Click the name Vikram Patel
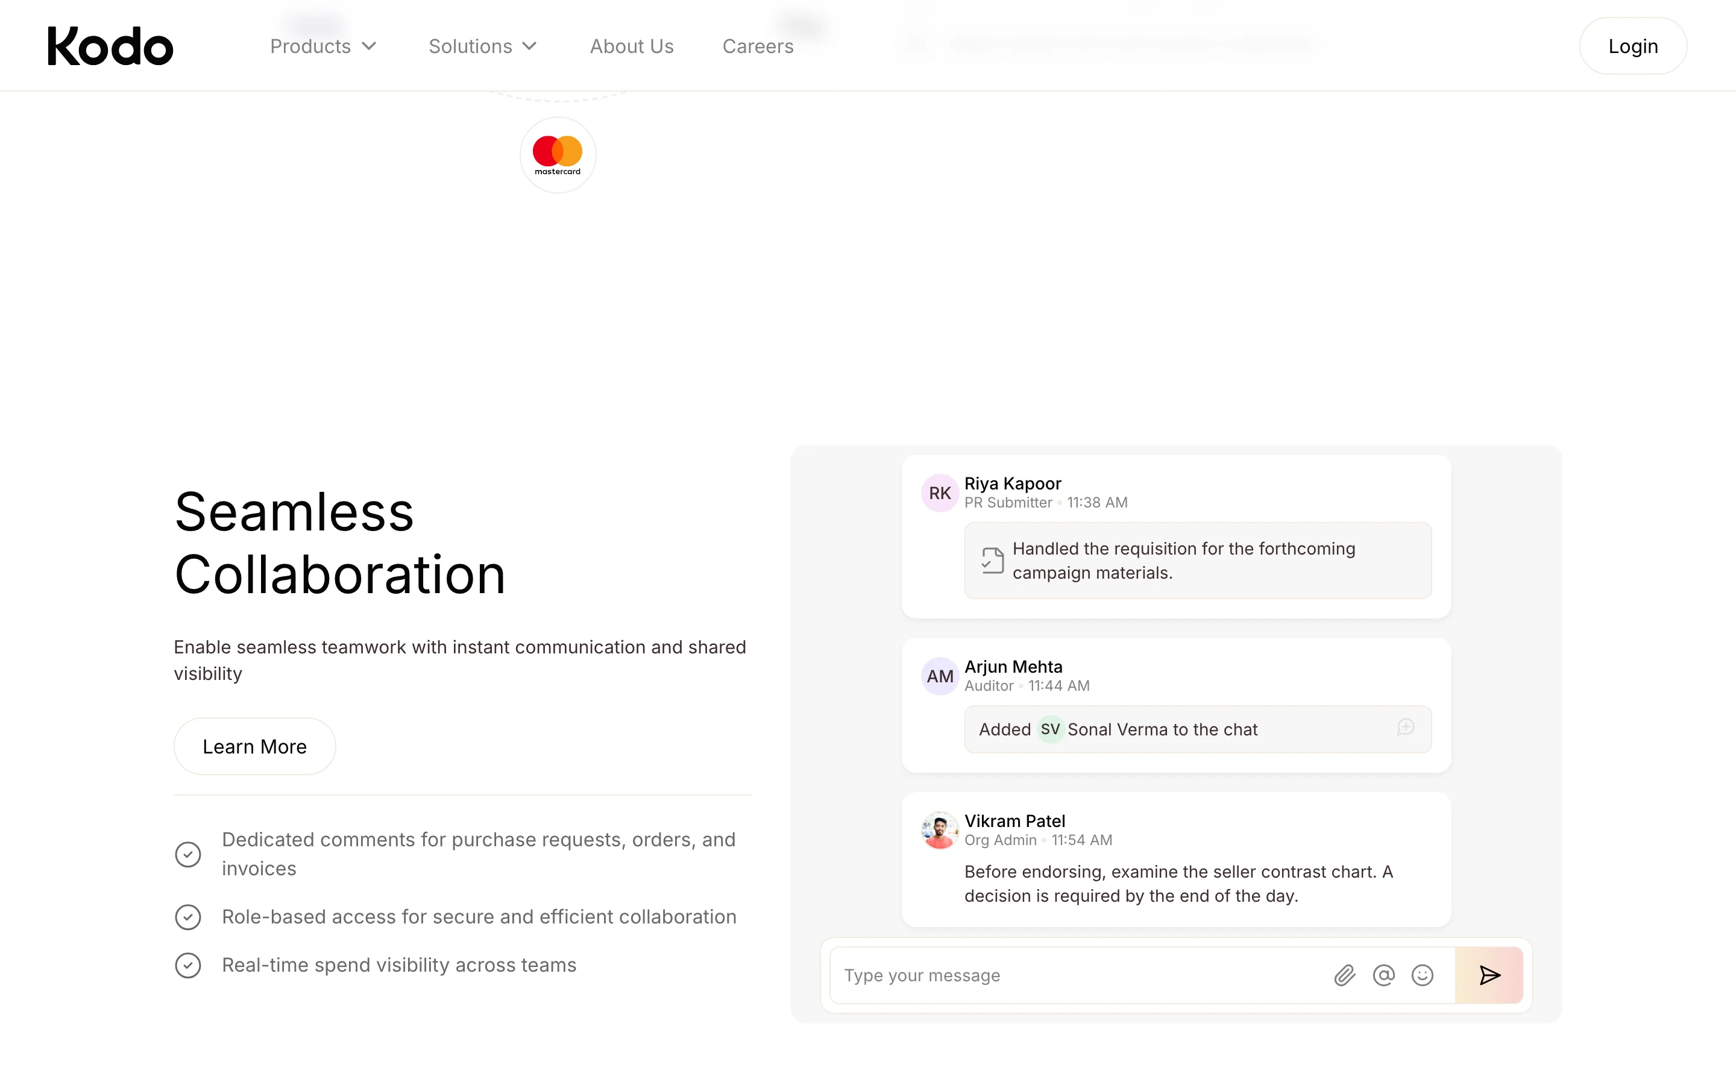The height and width of the screenshot is (1085, 1736). pyautogui.click(x=1014, y=820)
